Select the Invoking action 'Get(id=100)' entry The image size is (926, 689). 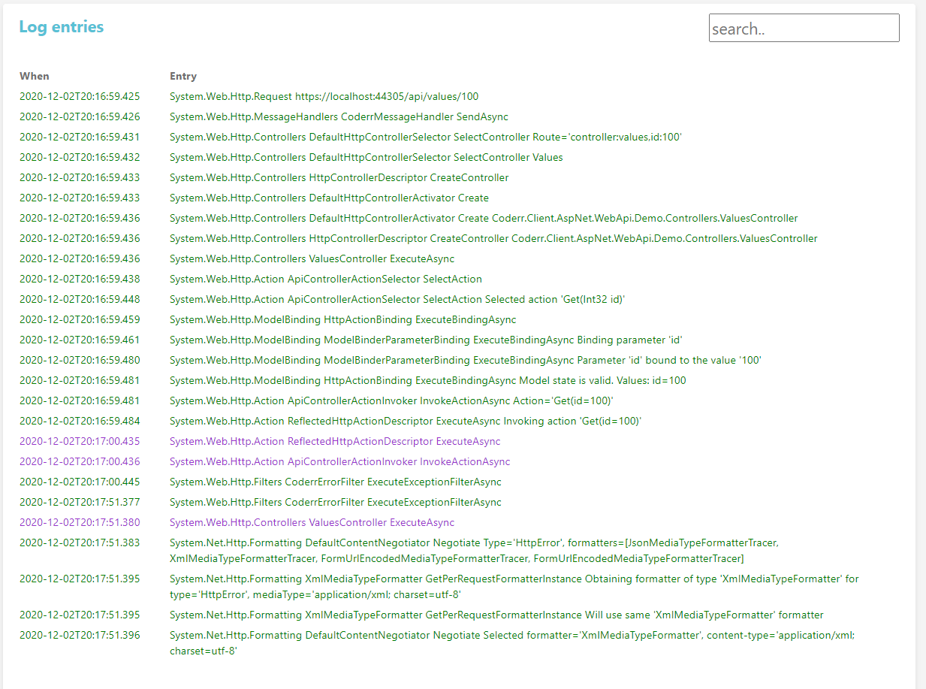pos(406,421)
